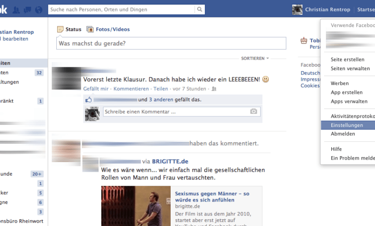Open the friend requests icon
Screen dimensions: 375x226
click(x=17, y=10)
